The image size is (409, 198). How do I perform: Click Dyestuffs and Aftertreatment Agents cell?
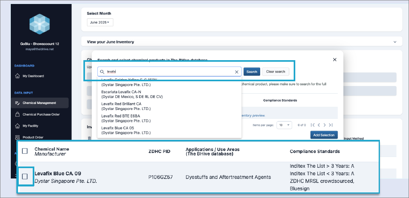(228, 177)
